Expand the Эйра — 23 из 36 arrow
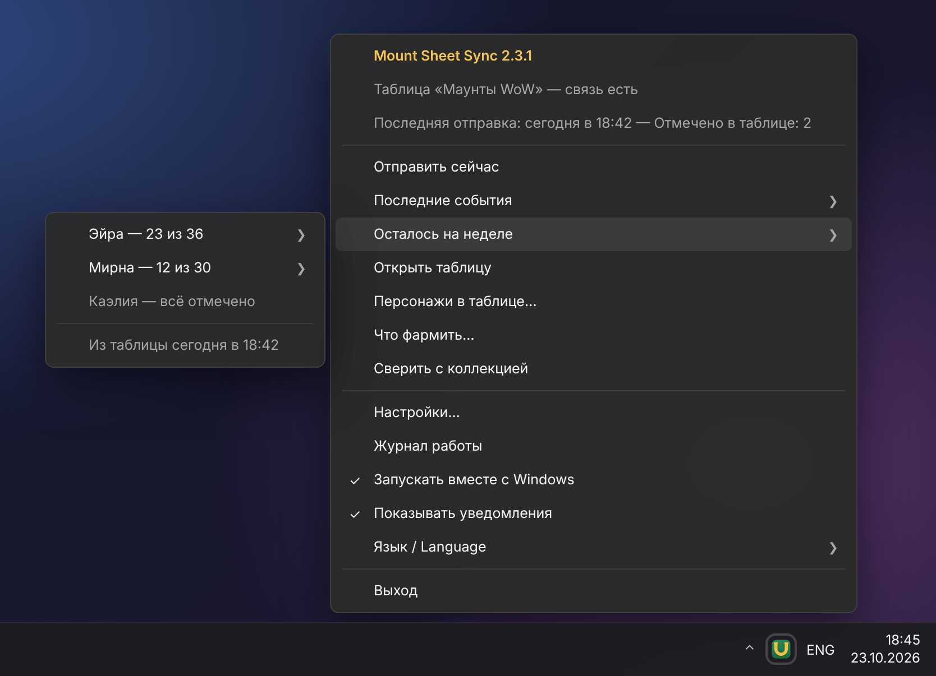936x676 pixels. coord(301,235)
